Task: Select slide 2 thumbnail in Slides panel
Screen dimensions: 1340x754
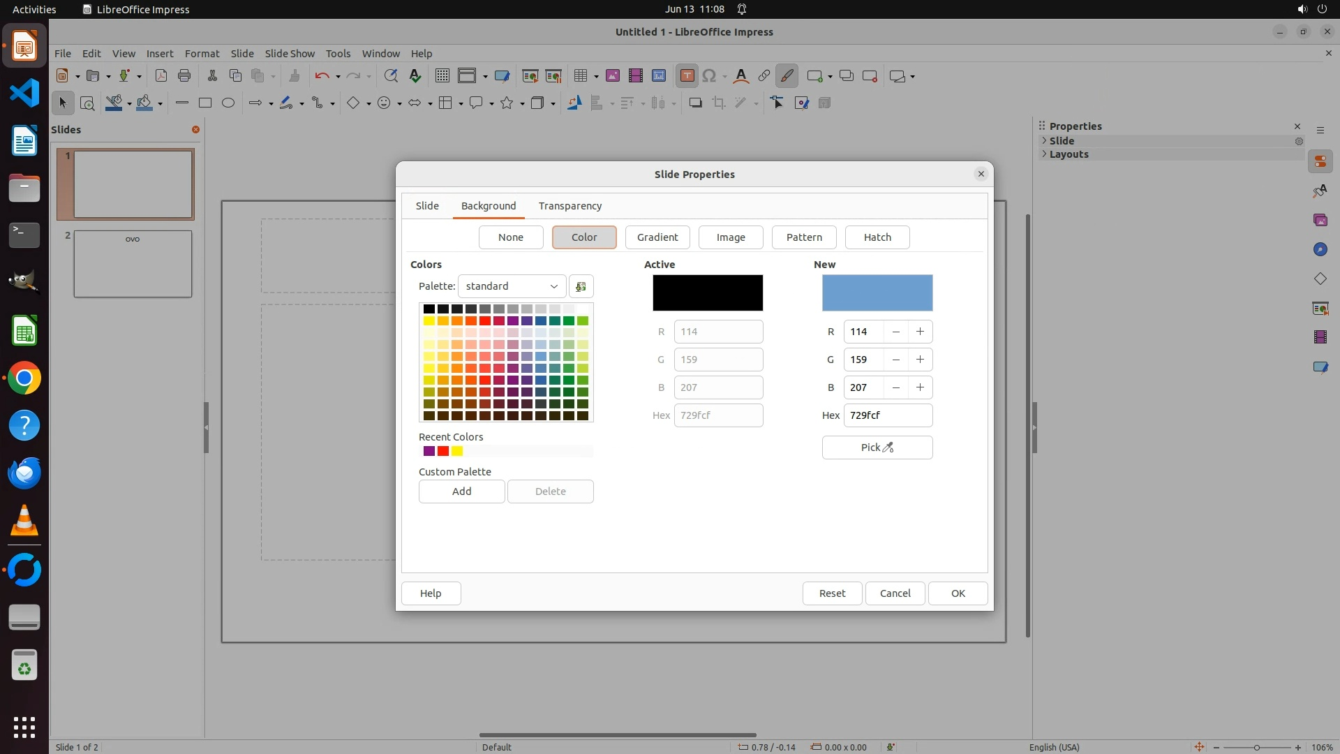Action: pos(133,264)
